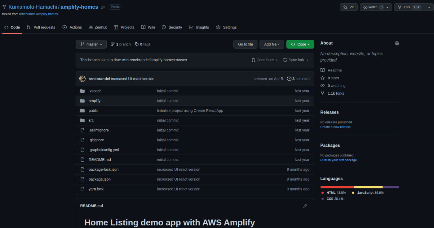This screenshot has height=228, width=434.
Task: Switch to the Code tab
Action: click(12, 27)
